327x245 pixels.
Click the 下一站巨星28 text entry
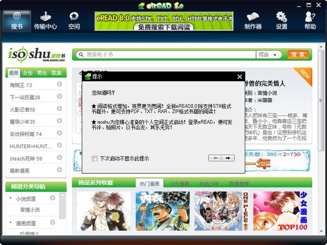(25, 97)
